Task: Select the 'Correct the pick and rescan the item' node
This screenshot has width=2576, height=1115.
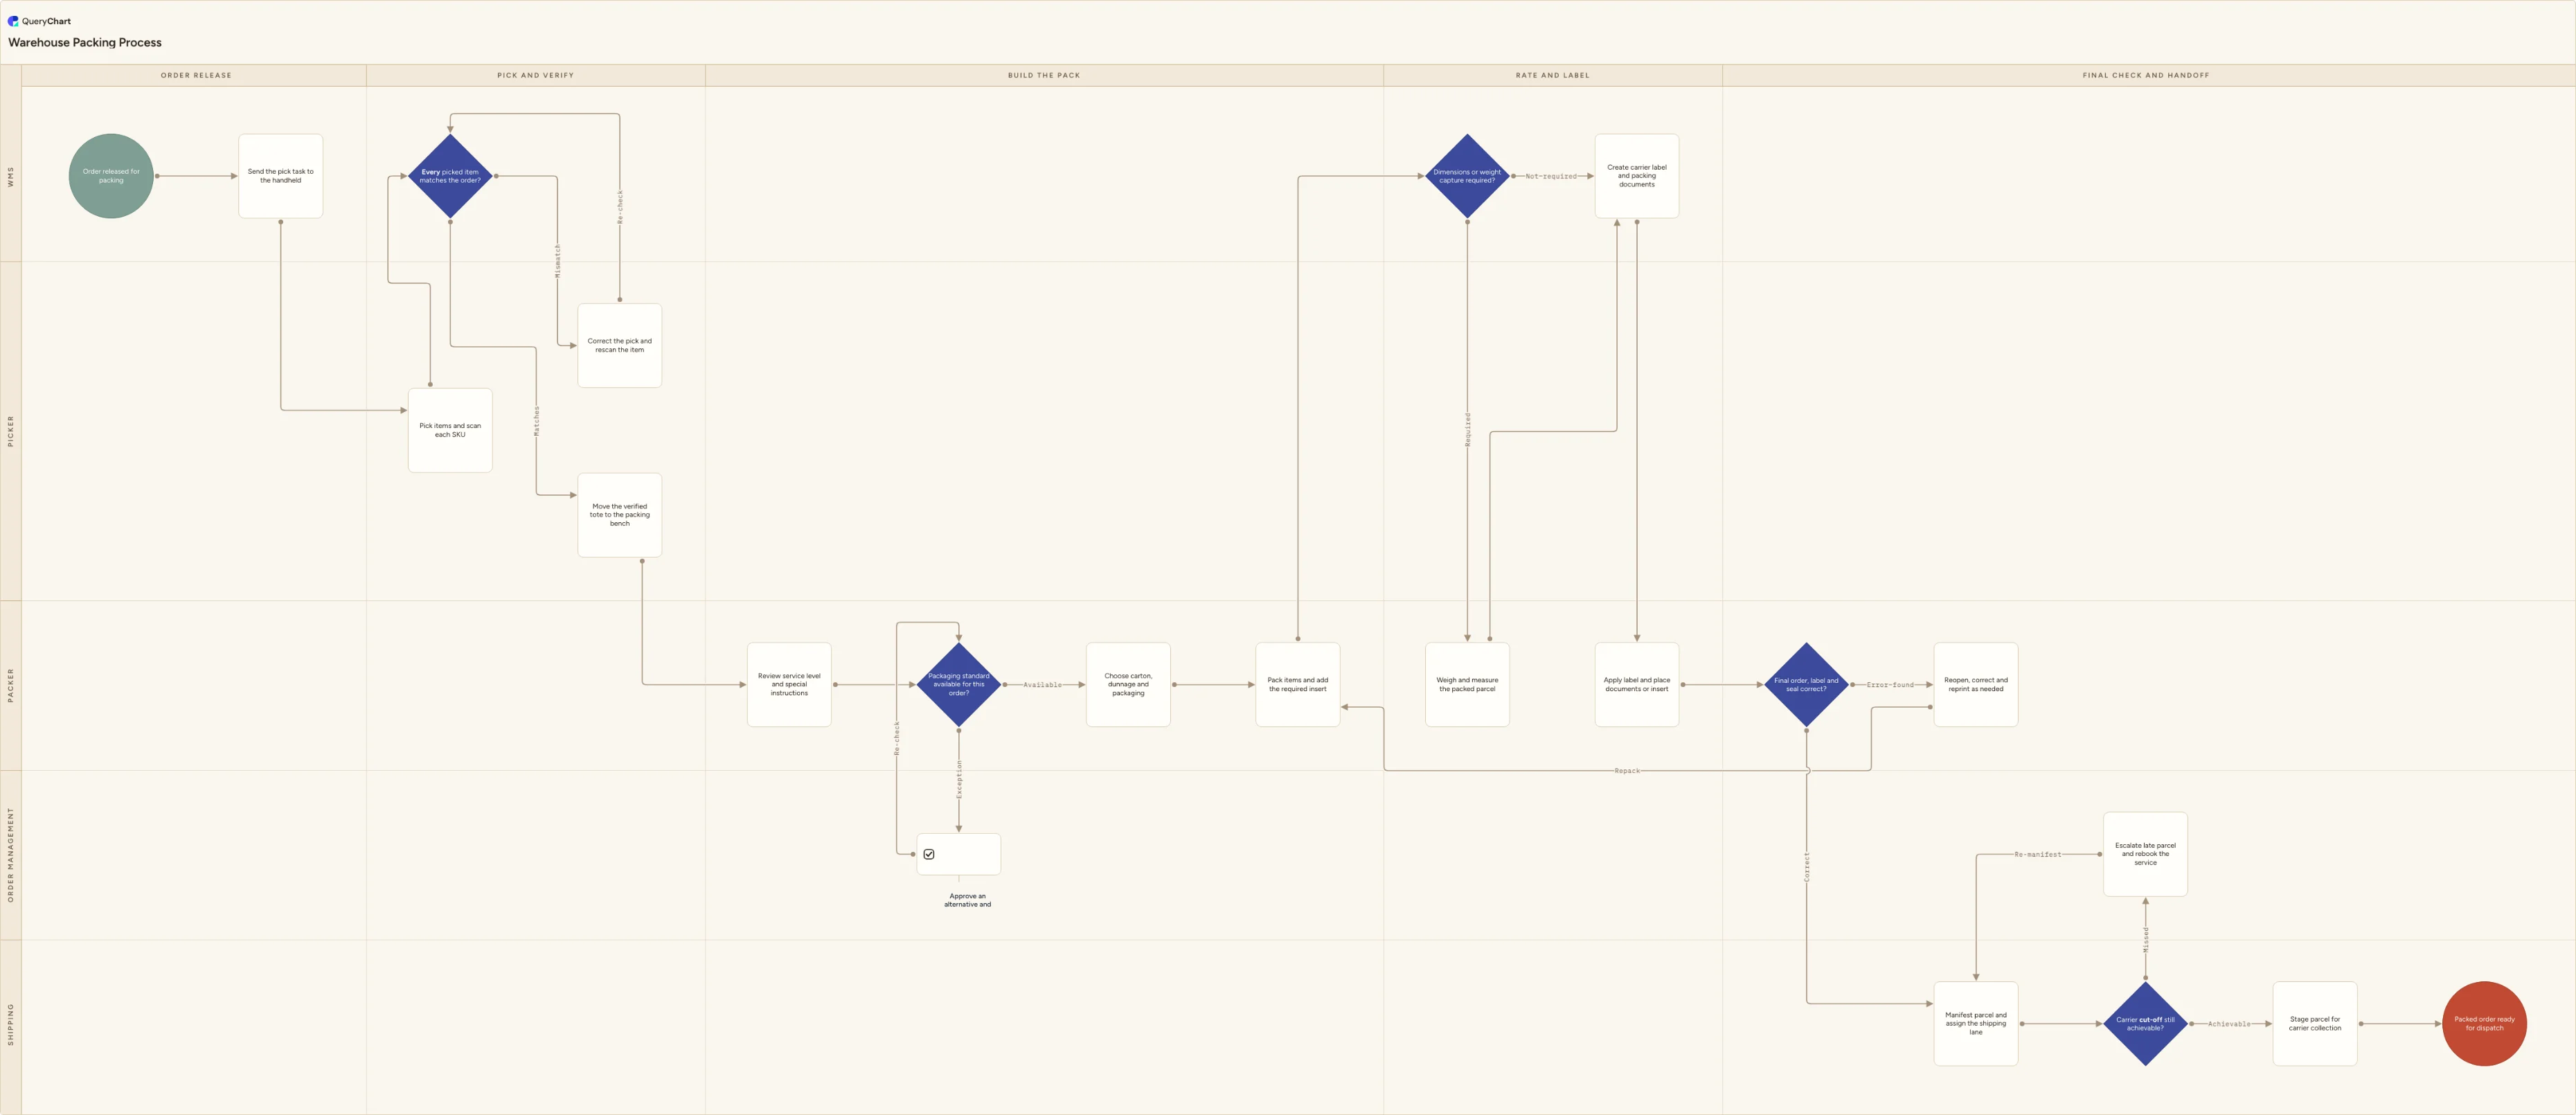Action: (620, 345)
